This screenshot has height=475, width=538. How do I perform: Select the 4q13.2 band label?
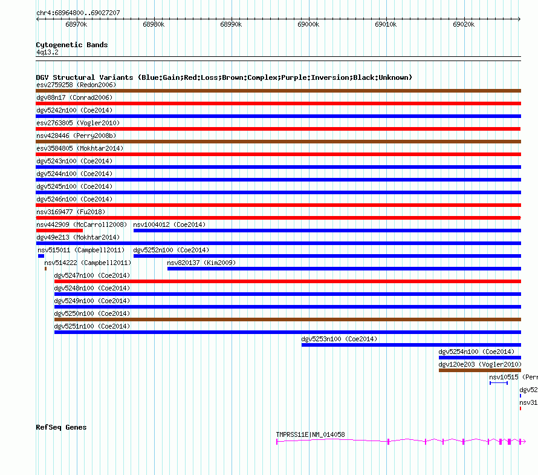47,52
